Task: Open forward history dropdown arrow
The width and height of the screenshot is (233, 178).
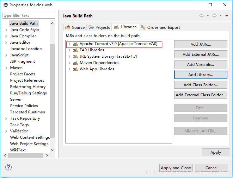Action: pyautogui.click(x=221, y=16)
